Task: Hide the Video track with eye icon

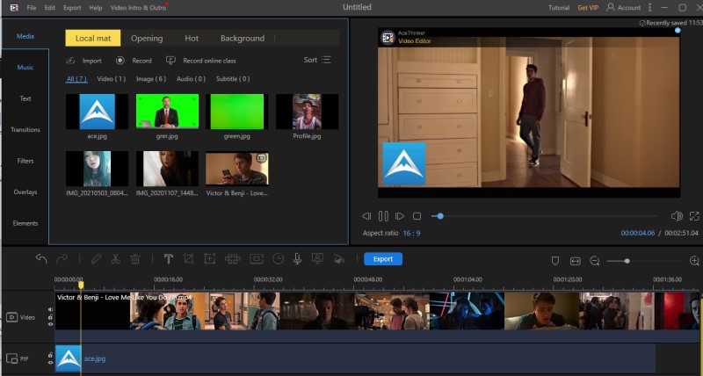Action: pyautogui.click(x=50, y=324)
